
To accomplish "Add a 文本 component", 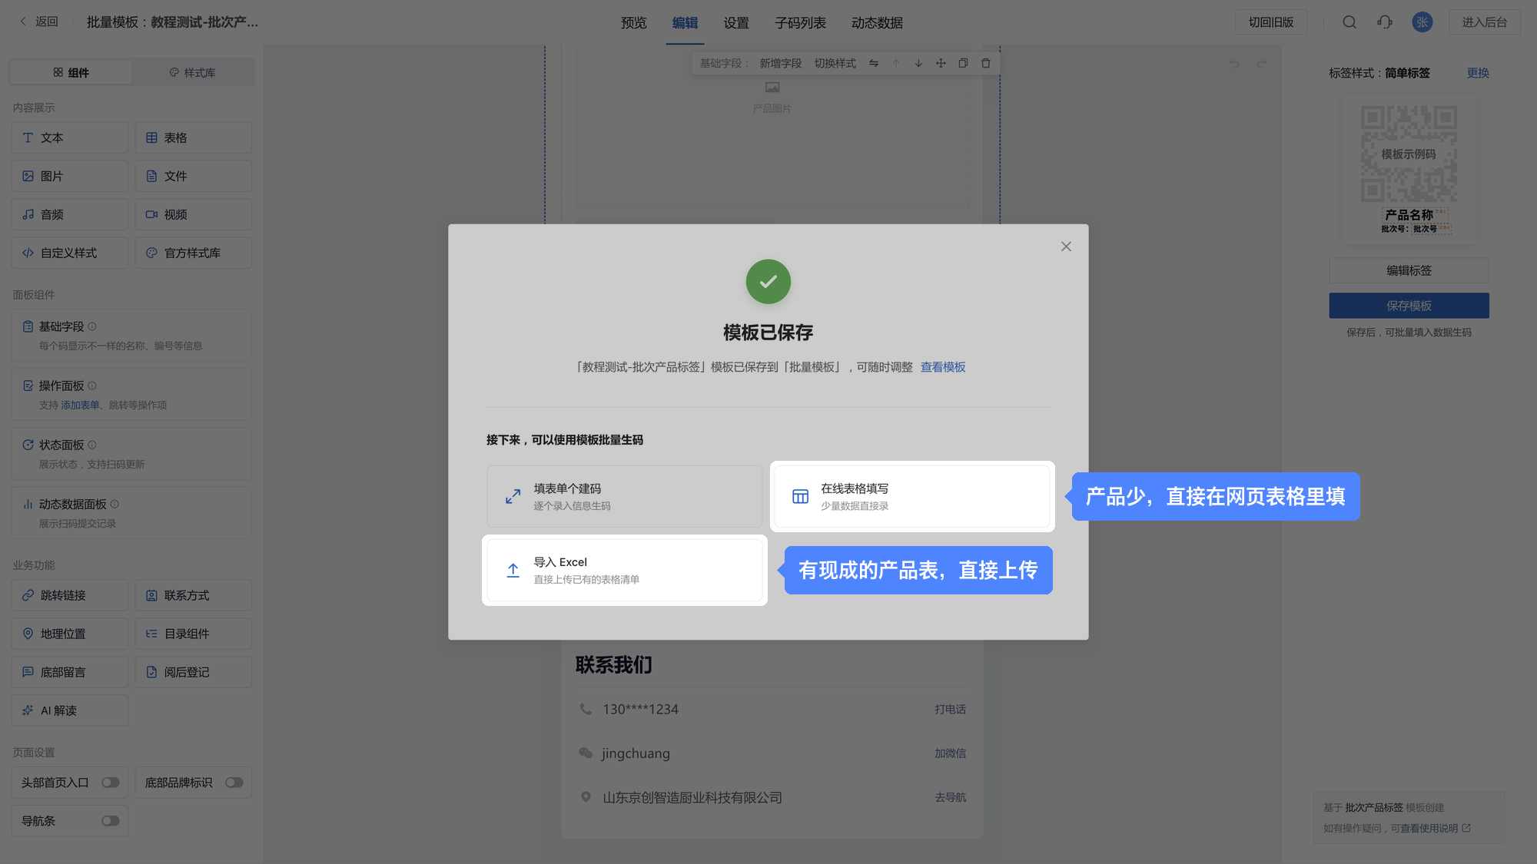I will tap(70, 137).
